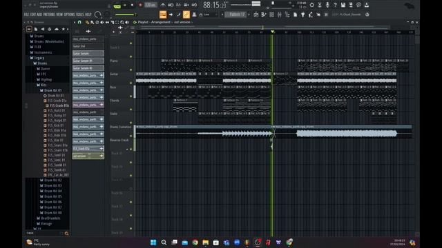Click the master volume knob
Image resolution: width=442 pixels, height=248 pixels.
coord(98,14)
